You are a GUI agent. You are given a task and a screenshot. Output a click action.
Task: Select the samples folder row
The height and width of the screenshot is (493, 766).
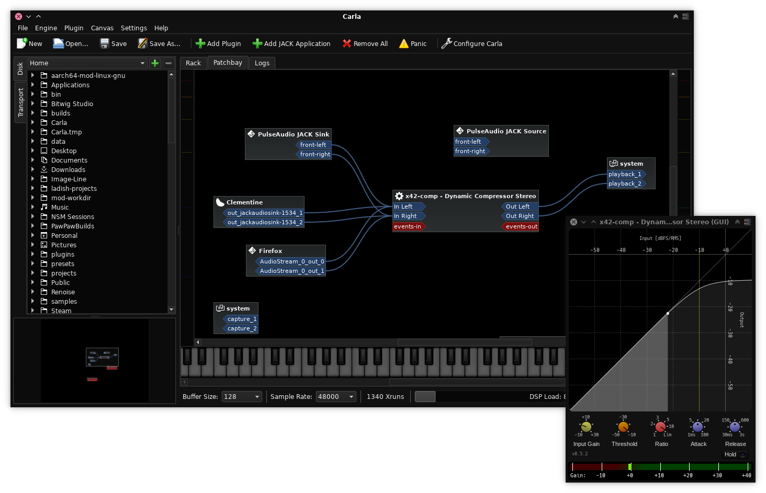pyautogui.click(x=98, y=301)
